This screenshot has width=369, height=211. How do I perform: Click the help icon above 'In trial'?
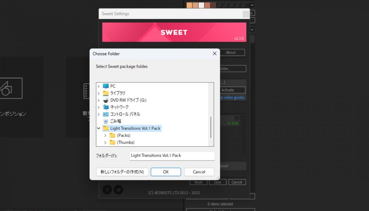[237, 118]
